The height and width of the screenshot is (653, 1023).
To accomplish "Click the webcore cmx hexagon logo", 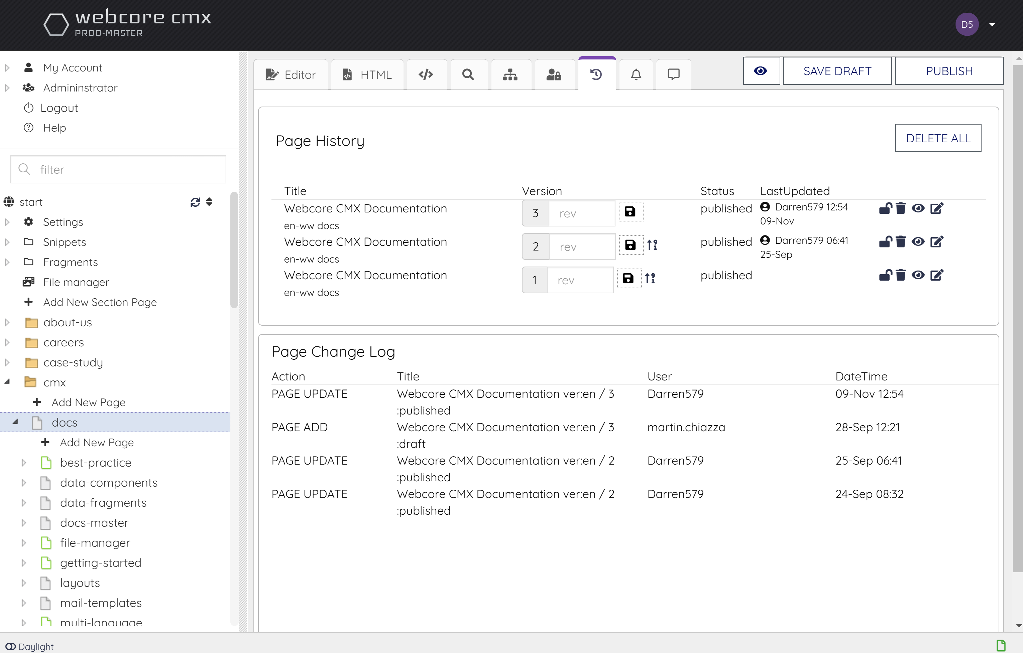I will point(56,24).
